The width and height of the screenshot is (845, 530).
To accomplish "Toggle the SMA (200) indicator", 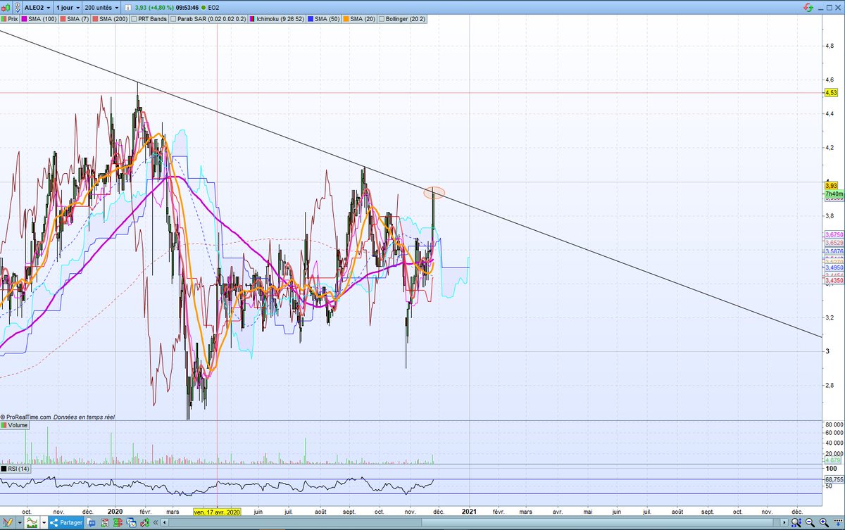I will [x=110, y=19].
